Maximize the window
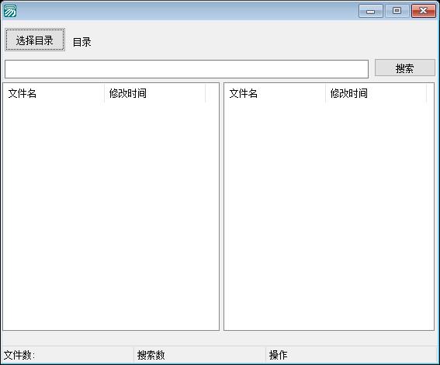This screenshot has width=440, height=365. click(x=397, y=11)
